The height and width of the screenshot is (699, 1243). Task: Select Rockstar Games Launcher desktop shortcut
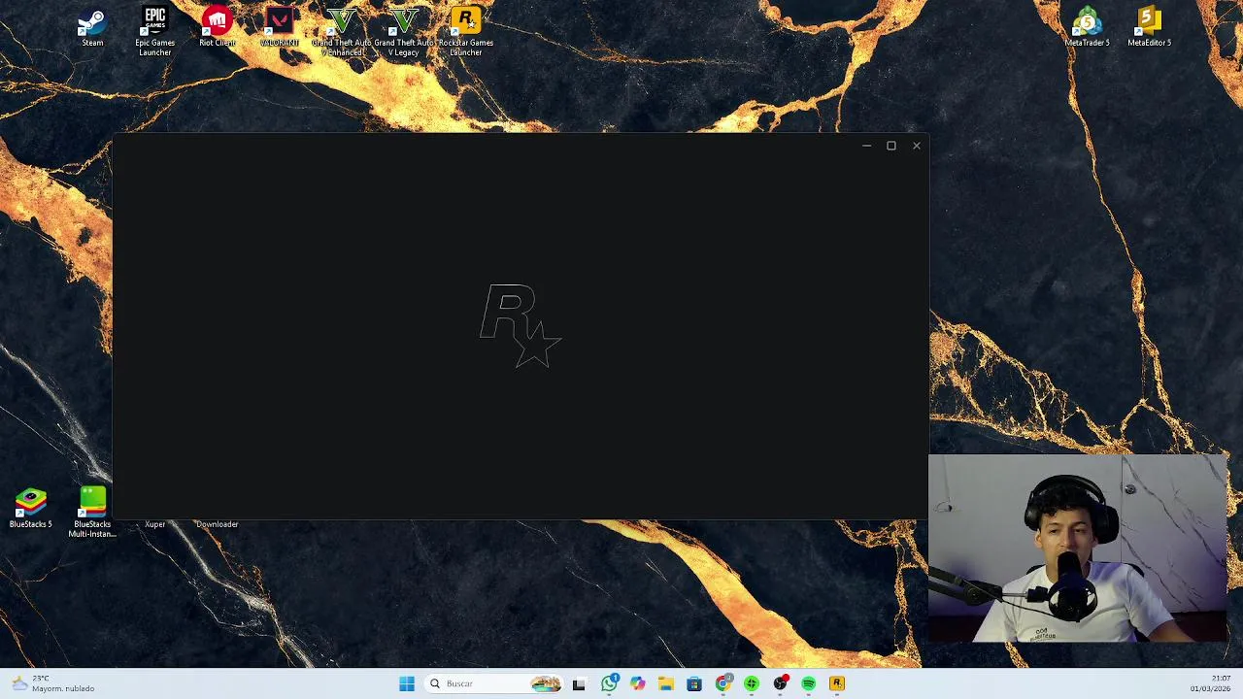tap(466, 31)
